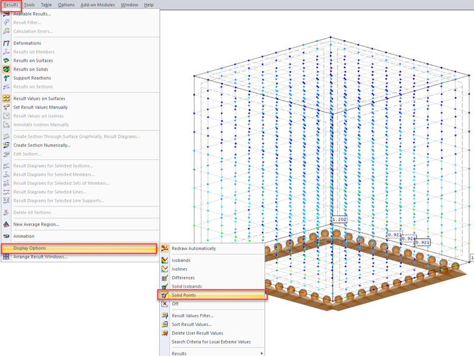Switch display to Isolines
The height and width of the screenshot is (356, 474).
click(x=179, y=269)
